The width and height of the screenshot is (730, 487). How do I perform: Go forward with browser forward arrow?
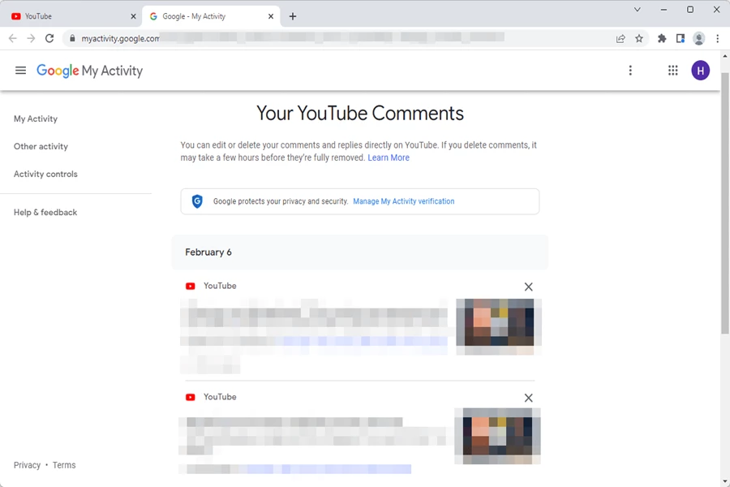(31, 39)
